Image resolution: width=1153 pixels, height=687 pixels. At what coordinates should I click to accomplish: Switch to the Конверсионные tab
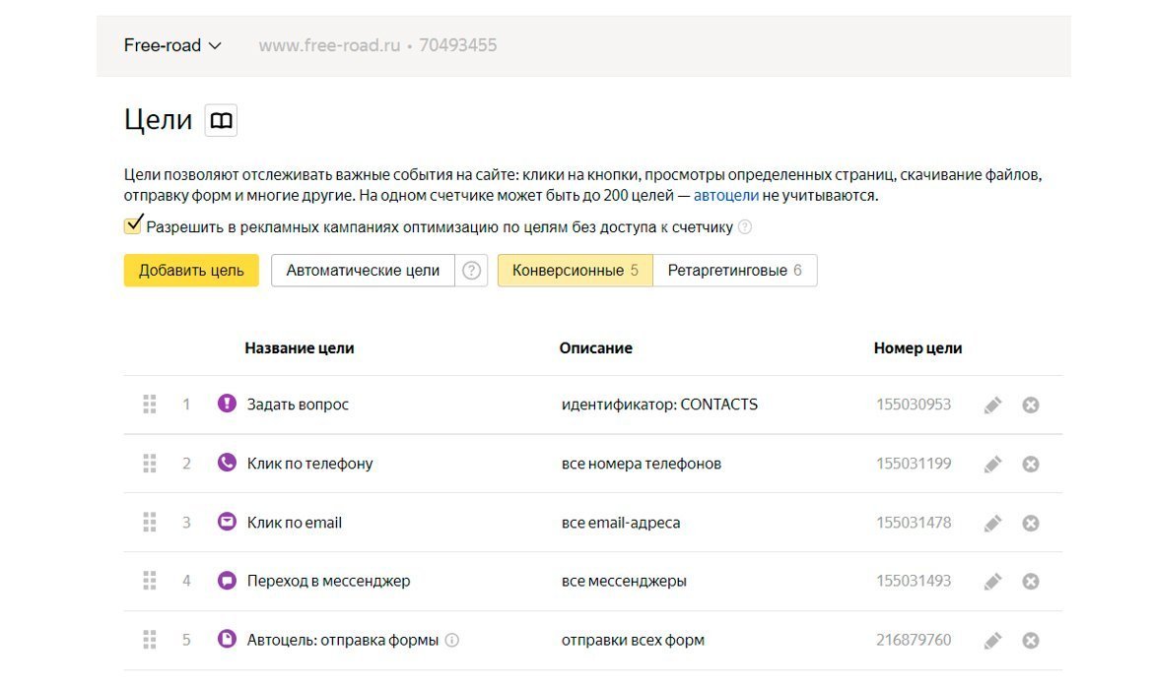coord(575,271)
